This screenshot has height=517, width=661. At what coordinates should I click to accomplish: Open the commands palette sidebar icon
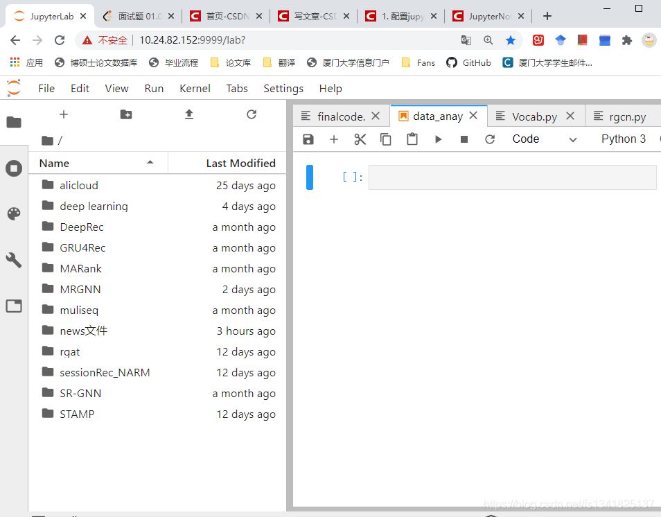coord(14,213)
